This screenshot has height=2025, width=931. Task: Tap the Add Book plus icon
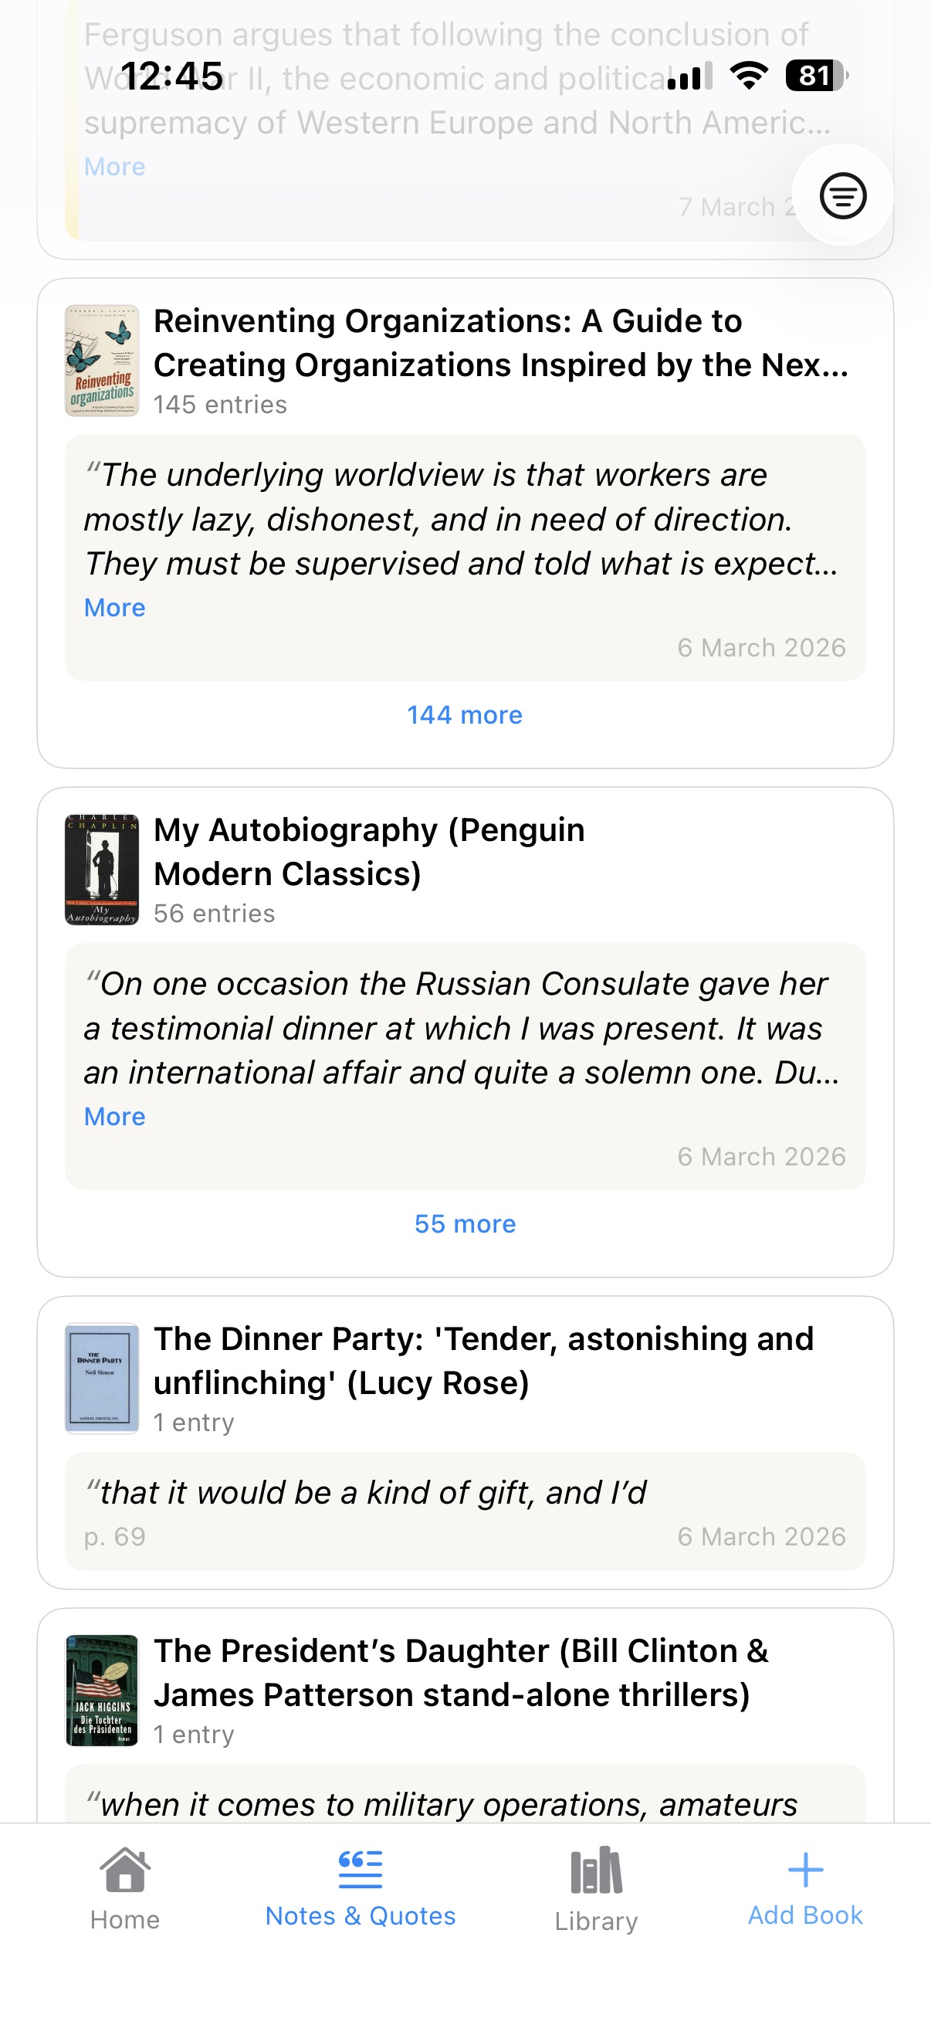click(x=805, y=1869)
